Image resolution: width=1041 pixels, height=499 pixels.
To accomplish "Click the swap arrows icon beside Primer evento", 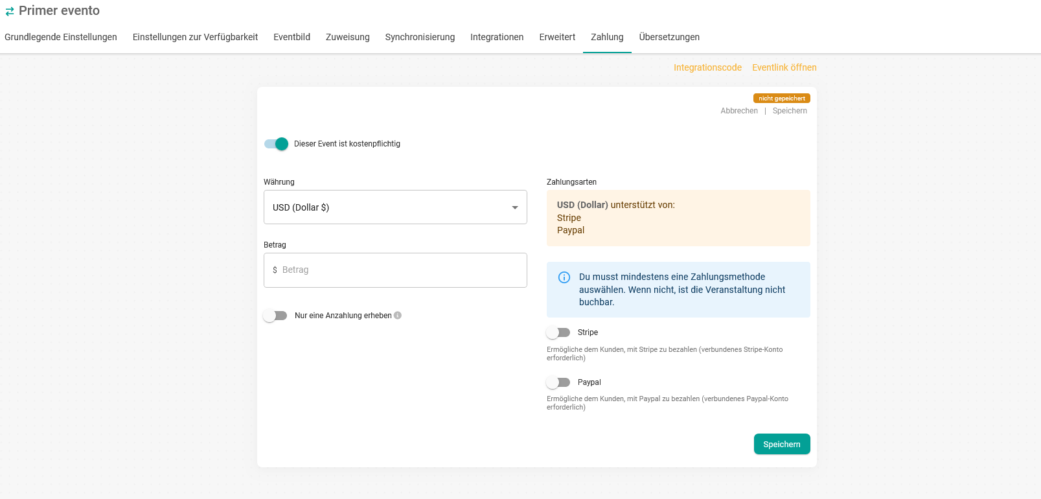I will tap(10, 12).
